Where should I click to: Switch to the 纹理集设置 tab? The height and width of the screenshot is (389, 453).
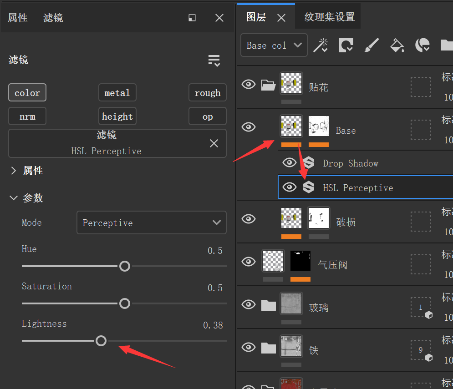click(x=329, y=17)
